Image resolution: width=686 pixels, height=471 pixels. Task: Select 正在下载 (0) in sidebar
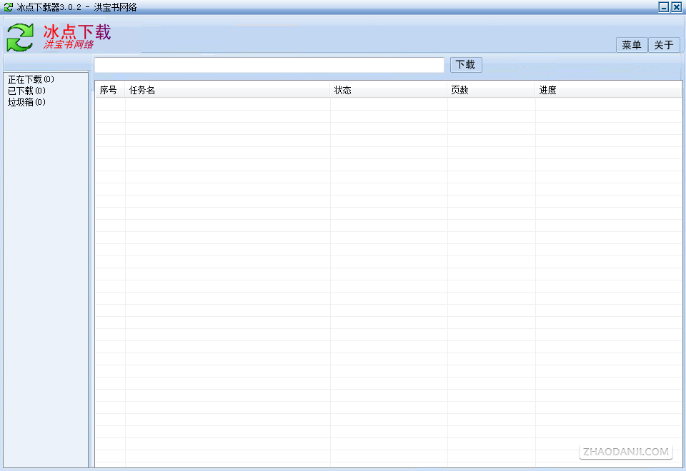pos(31,79)
